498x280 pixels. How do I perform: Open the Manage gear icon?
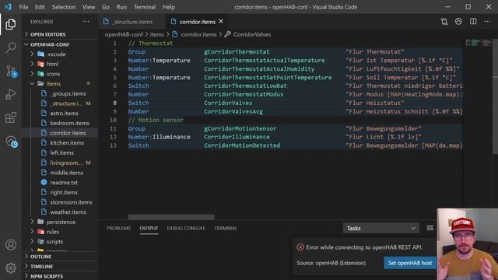10,268
